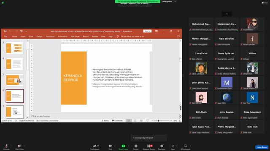Select slide 5 thumbnail

click(x=15, y=80)
